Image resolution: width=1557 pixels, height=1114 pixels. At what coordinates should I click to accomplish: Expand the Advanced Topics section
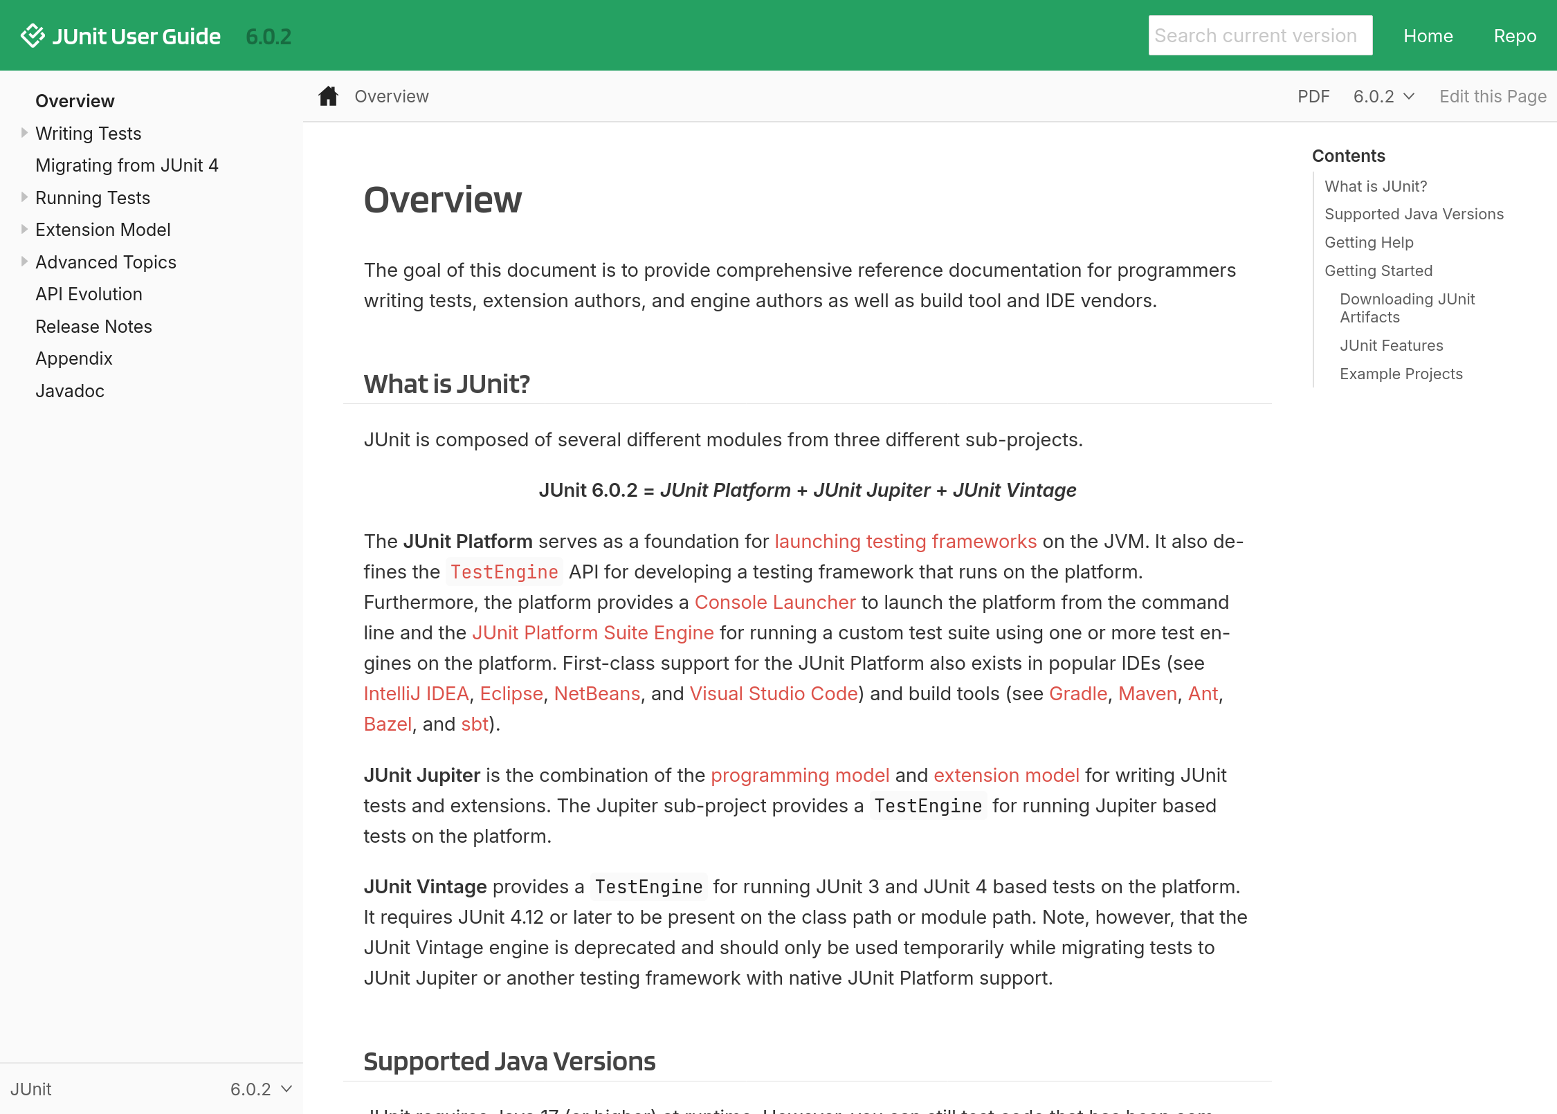[x=24, y=262]
